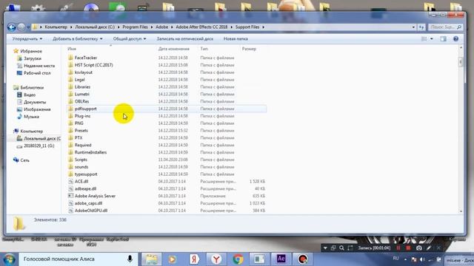Select the adbeape.dll file
The image size is (474, 266).
85,188
